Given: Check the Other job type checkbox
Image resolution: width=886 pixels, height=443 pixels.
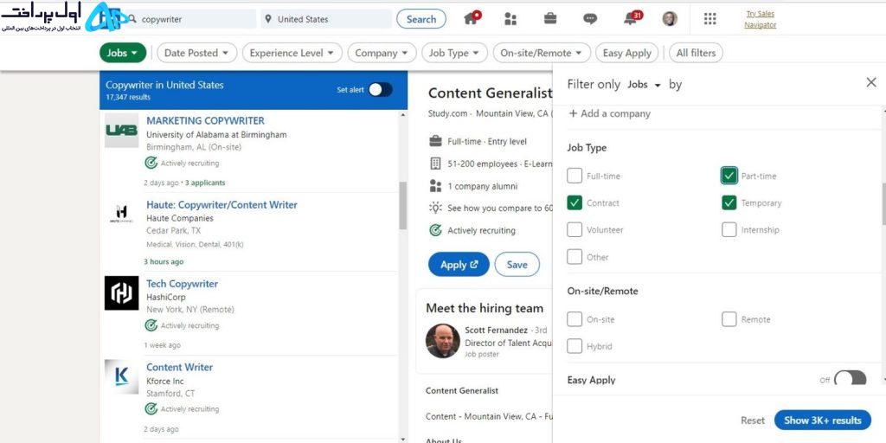Looking at the screenshot, I should pos(575,257).
